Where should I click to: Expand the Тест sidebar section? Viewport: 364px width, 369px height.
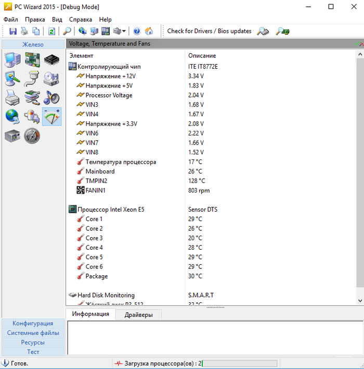click(x=33, y=352)
